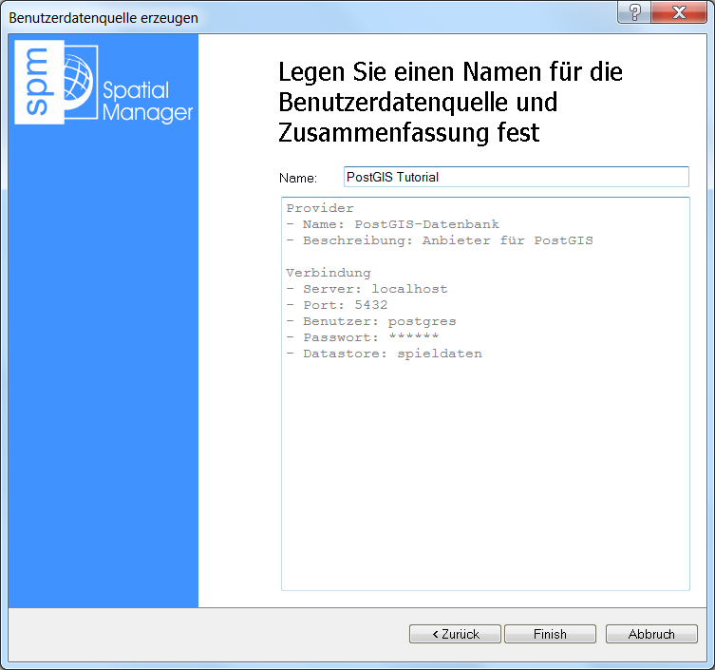
Task: Click the 'Port: 5432' line
Action: 337,305
